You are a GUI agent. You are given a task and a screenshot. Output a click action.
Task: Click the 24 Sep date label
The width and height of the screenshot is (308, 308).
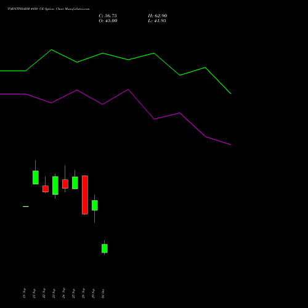[x=63, y=293]
